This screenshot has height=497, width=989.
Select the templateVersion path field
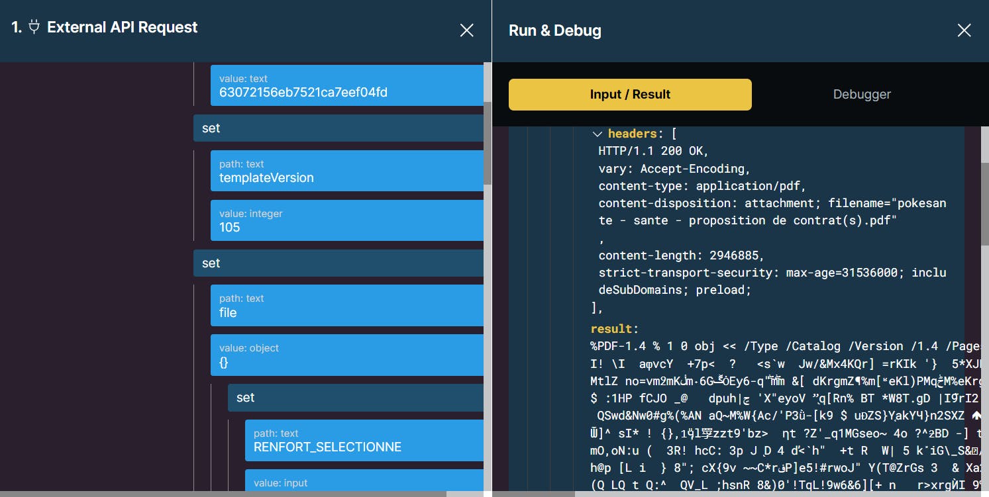click(x=347, y=171)
